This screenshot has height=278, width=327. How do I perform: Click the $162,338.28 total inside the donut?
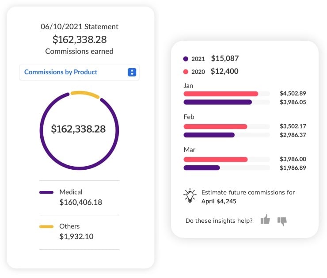(78, 129)
